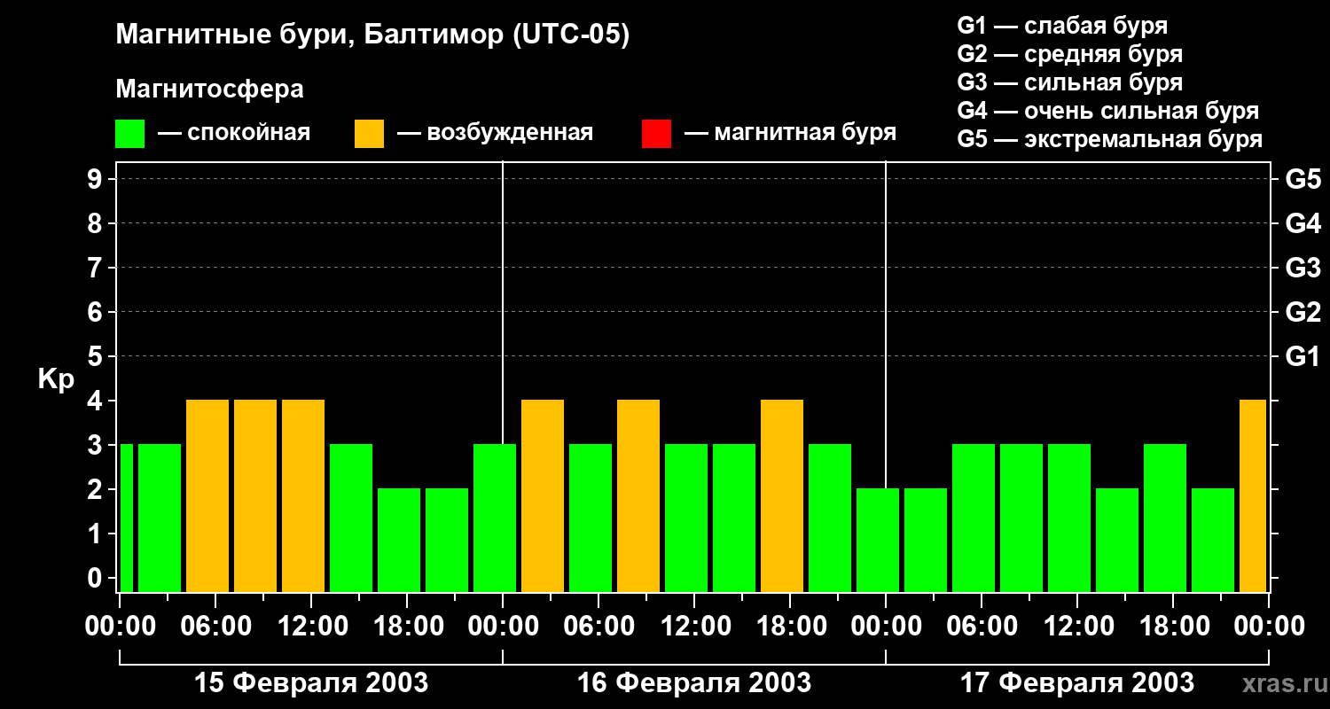Click the green «спокойная» legend swatch
Viewport: 1330px width, 709px height.
click(130, 134)
